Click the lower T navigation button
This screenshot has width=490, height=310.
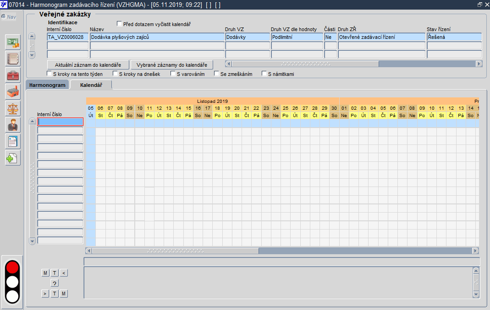pos(55,294)
